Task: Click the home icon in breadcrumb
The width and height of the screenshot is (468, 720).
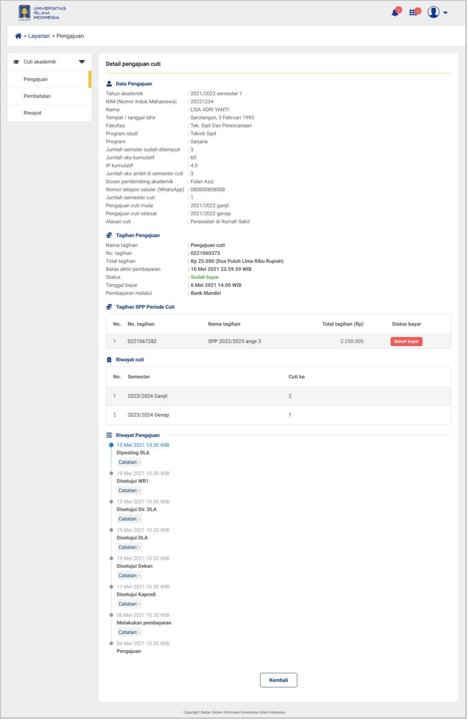Action: [x=18, y=36]
